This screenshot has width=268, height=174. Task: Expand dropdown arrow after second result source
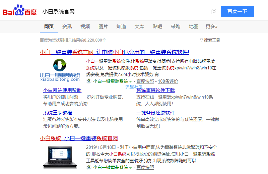point(130,168)
